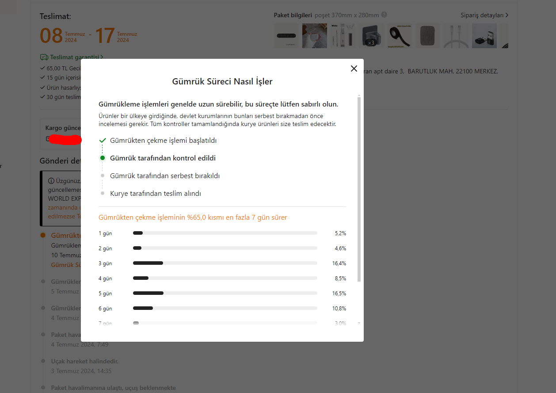
Task: Click the 3 gün percentage bar
Action: tap(225, 263)
